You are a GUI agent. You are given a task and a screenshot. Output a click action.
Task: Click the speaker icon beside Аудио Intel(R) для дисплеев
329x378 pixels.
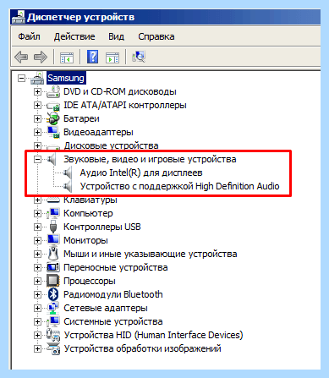[x=68, y=173]
